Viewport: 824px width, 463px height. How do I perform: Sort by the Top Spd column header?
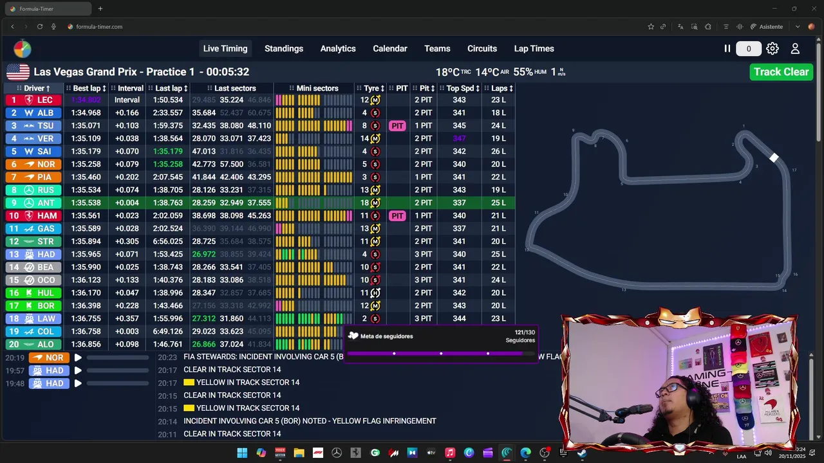460,88
